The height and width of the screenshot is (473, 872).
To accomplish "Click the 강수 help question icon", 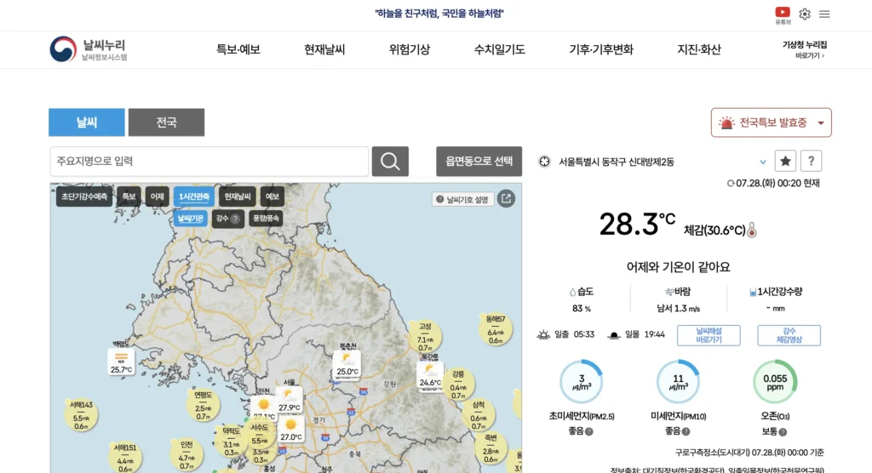I will [236, 219].
